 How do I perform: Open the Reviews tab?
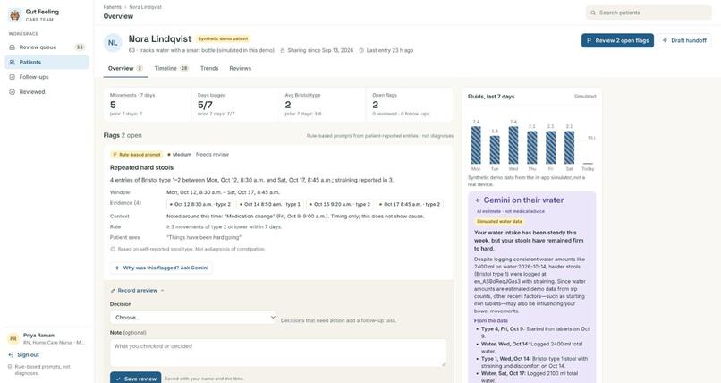tap(240, 69)
